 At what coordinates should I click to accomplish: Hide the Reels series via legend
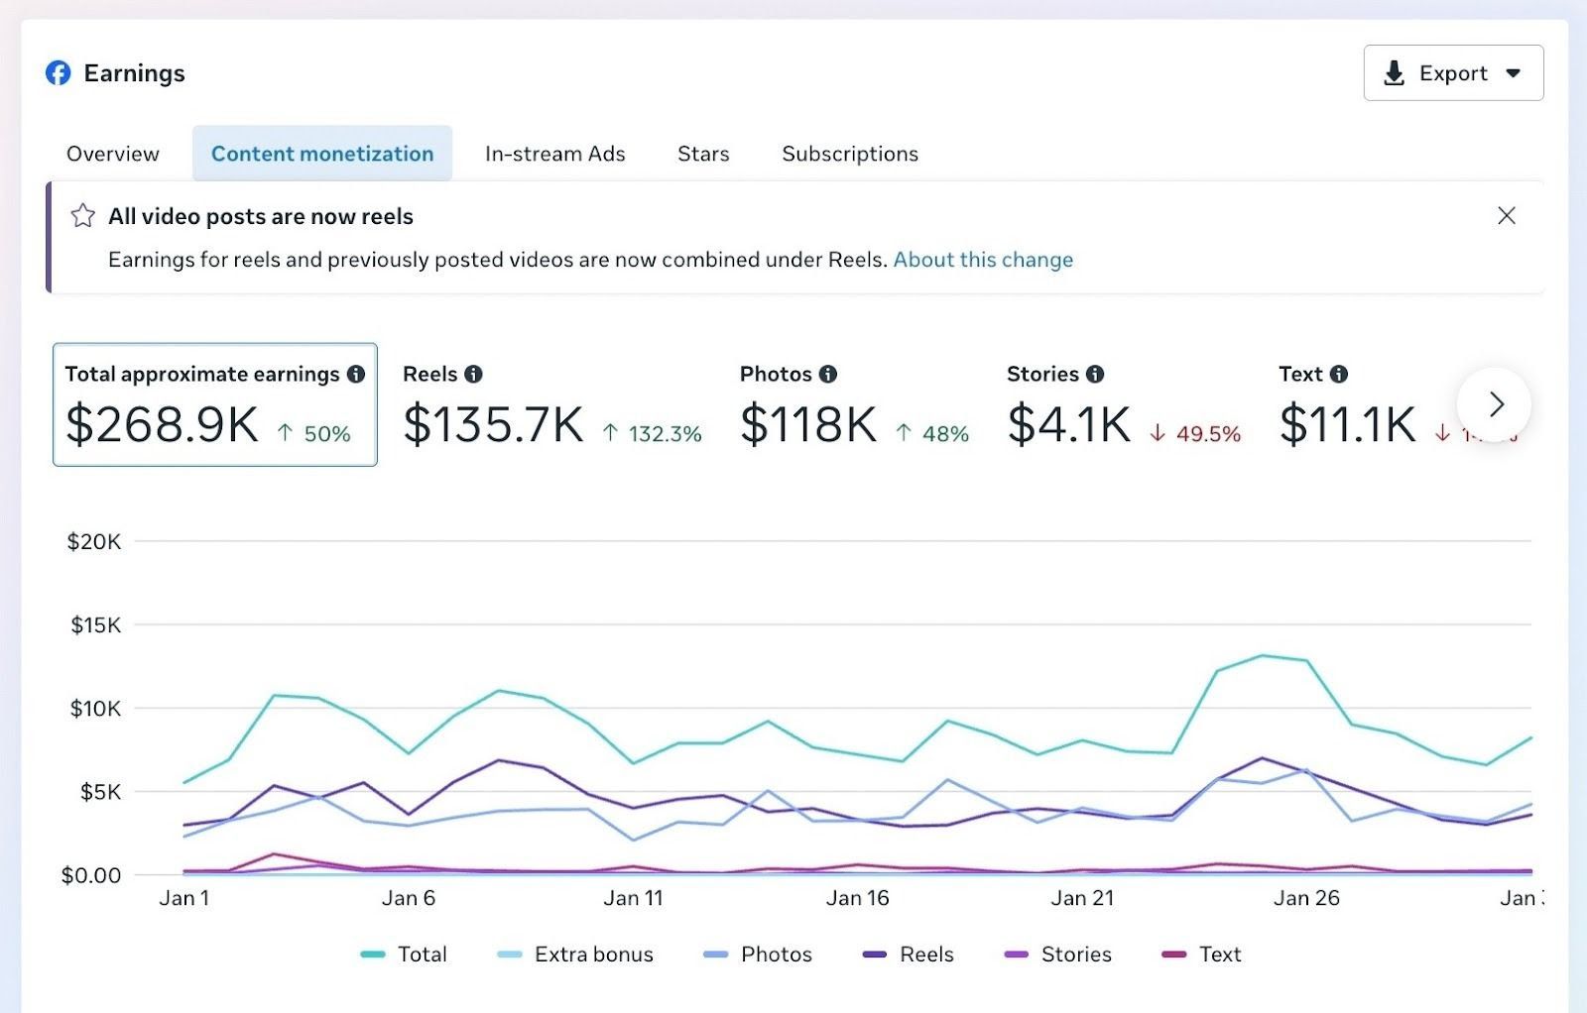point(909,955)
